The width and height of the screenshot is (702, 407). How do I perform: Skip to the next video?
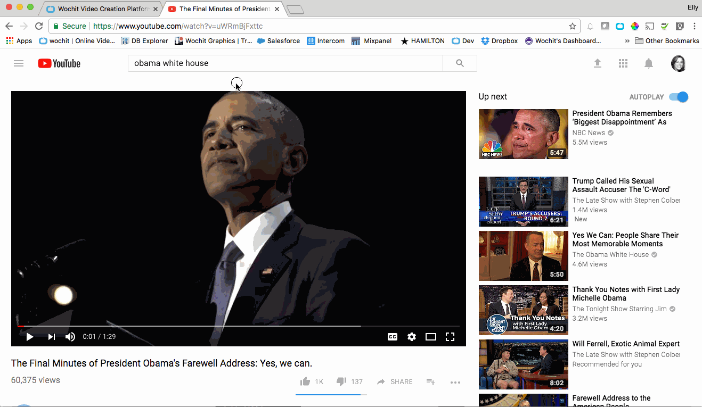coord(51,336)
